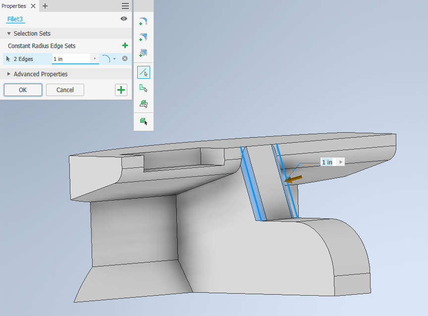The height and width of the screenshot is (316, 428).
Task: Add full round fillet tool icon
Action: pyautogui.click(x=143, y=53)
